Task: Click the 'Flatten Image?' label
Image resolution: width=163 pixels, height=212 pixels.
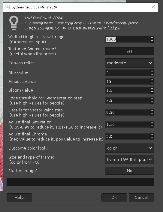Action: tap(23, 171)
